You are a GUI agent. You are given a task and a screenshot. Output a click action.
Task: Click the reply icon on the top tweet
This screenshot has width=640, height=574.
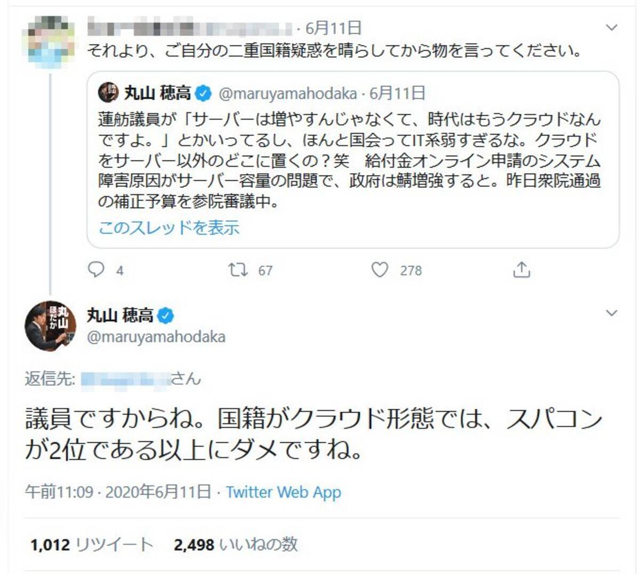(96, 270)
